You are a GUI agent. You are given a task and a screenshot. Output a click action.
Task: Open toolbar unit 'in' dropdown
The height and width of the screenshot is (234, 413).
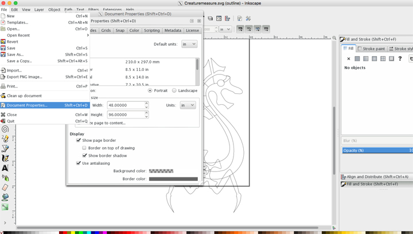click(x=225, y=29)
